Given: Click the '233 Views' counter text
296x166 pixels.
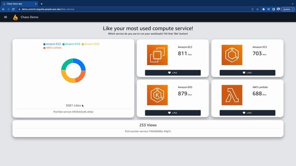Looking at the screenshot, I should point(148,125).
